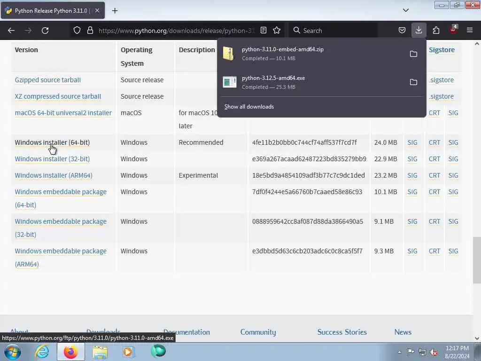The image size is (481, 361).
Task: Click Show all downloads
Action: coord(249,107)
